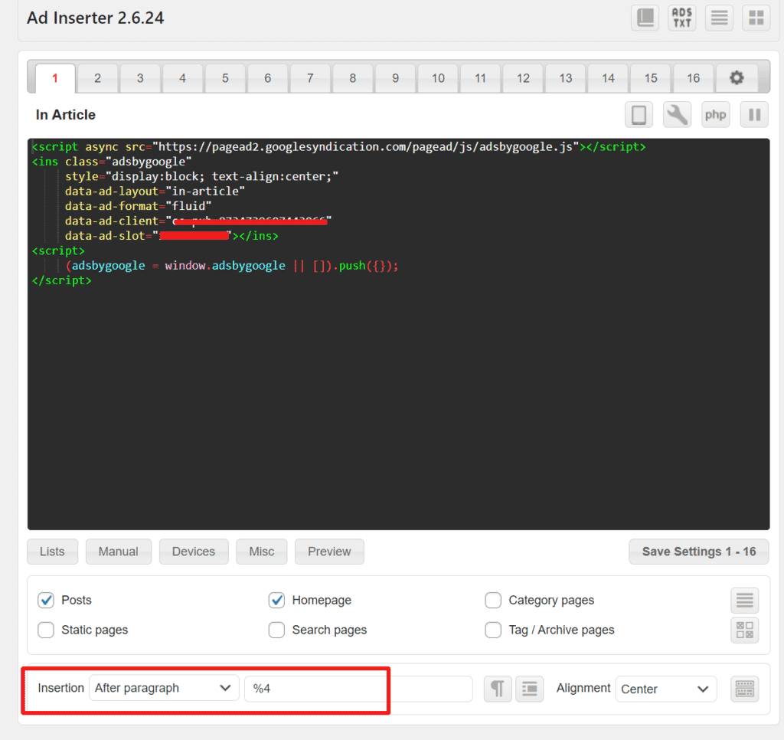This screenshot has width=784, height=740.
Task: Switch to block tab 2
Action: (97, 78)
